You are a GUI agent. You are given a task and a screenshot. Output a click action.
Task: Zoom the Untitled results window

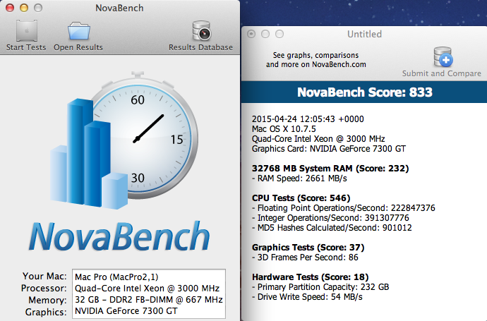point(279,34)
